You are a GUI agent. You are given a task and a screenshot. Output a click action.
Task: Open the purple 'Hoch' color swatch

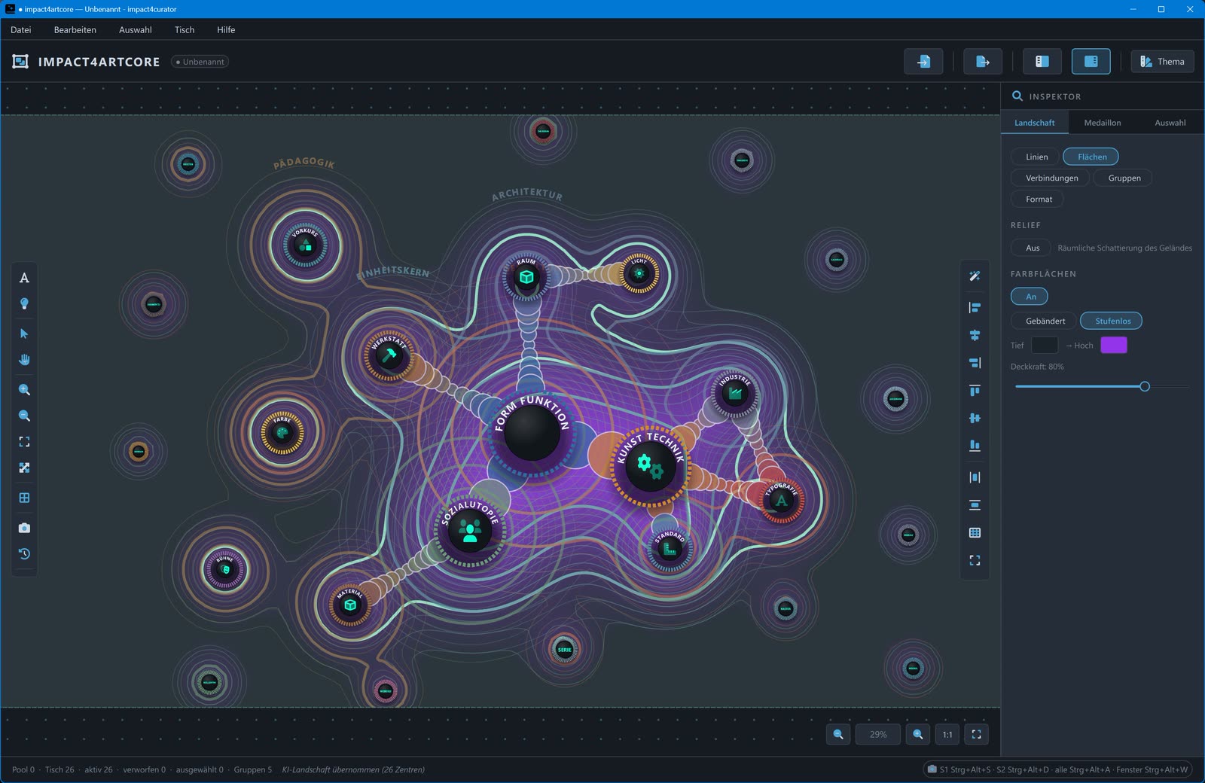tap(1113, 345)
